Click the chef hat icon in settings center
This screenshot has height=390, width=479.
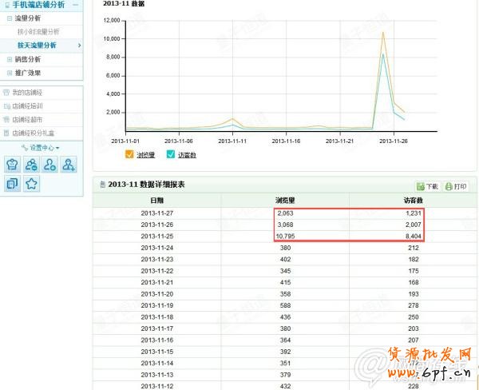(x=12, y=165)
